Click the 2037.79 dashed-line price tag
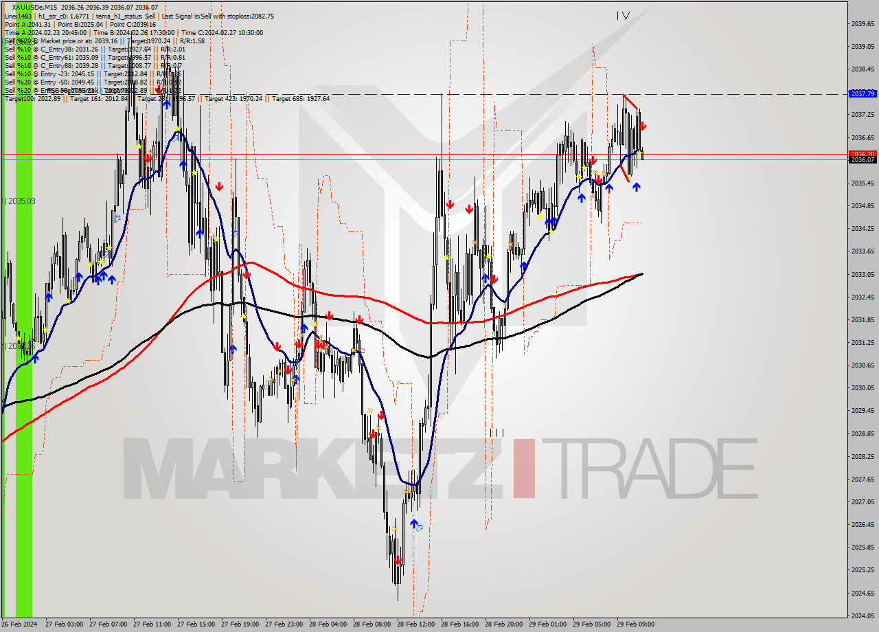 pos(863,93)
